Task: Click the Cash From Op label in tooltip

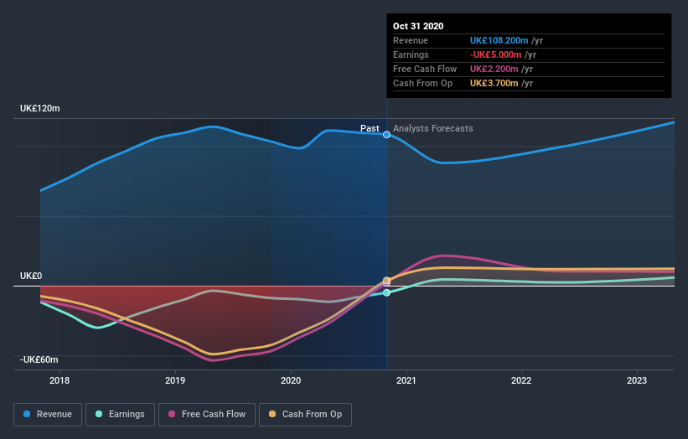Action: [422, 83]
